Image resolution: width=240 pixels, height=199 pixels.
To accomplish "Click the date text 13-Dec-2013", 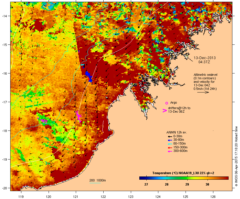I will 205,58.
